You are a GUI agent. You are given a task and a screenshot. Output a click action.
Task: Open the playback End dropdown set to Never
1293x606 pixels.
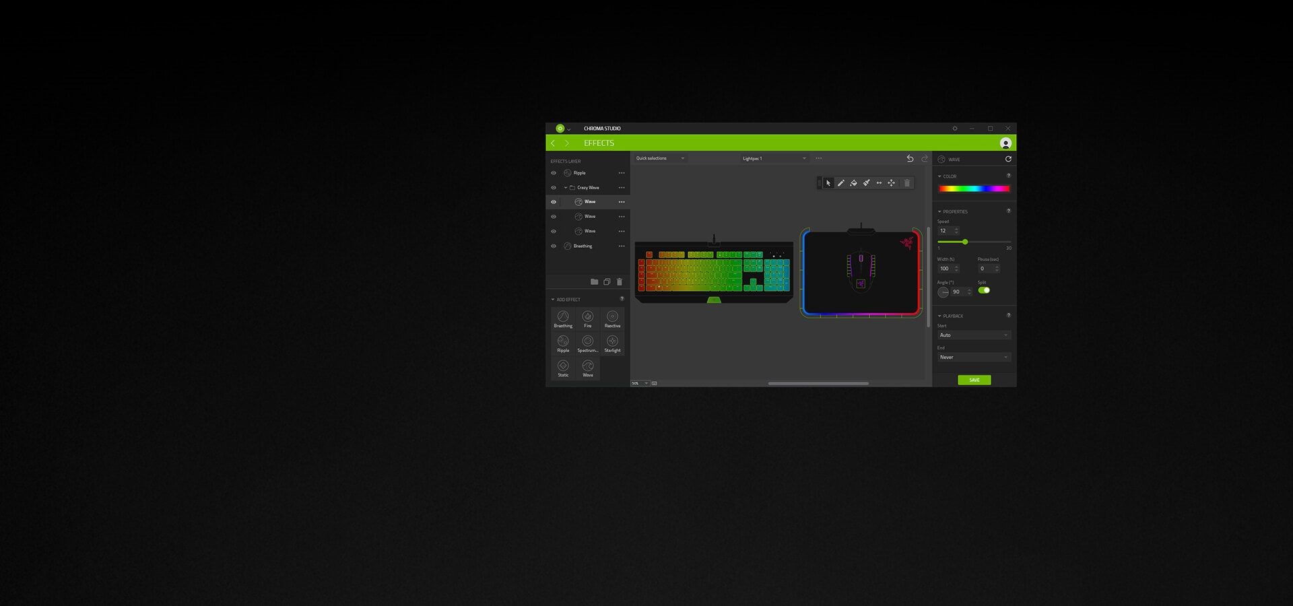click(974, 357)
